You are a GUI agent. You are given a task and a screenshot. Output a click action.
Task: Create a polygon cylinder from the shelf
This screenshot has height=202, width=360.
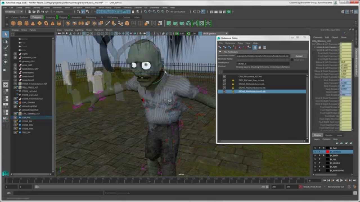tap(26, 24)
